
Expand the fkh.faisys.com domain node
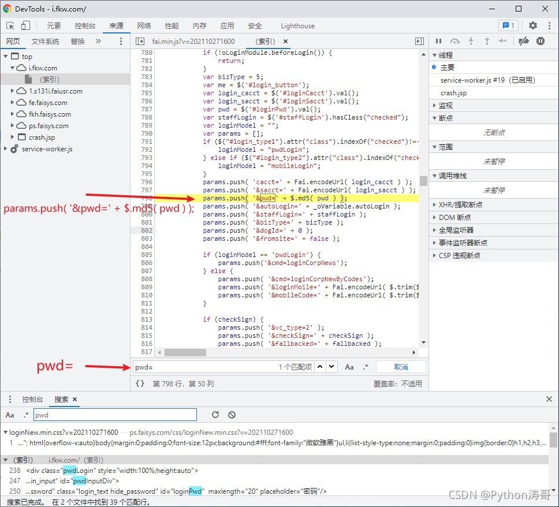coord(13,114)
